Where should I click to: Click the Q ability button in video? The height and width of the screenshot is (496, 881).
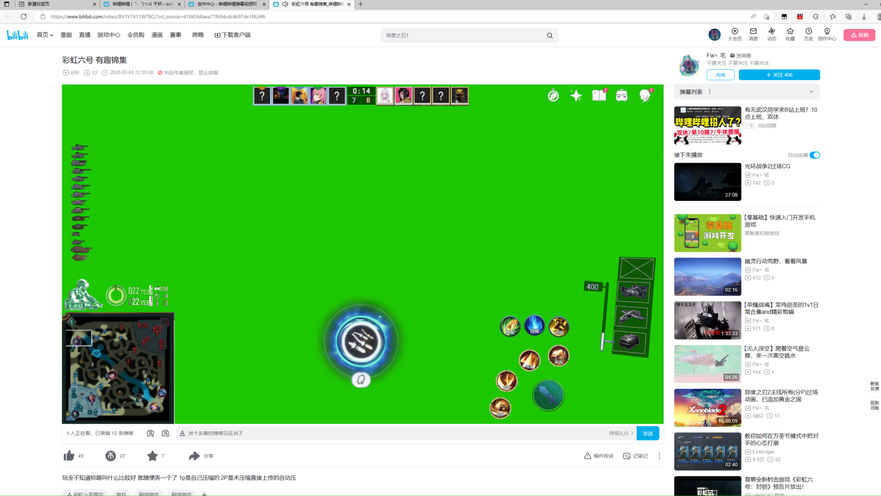pos(361,380)
